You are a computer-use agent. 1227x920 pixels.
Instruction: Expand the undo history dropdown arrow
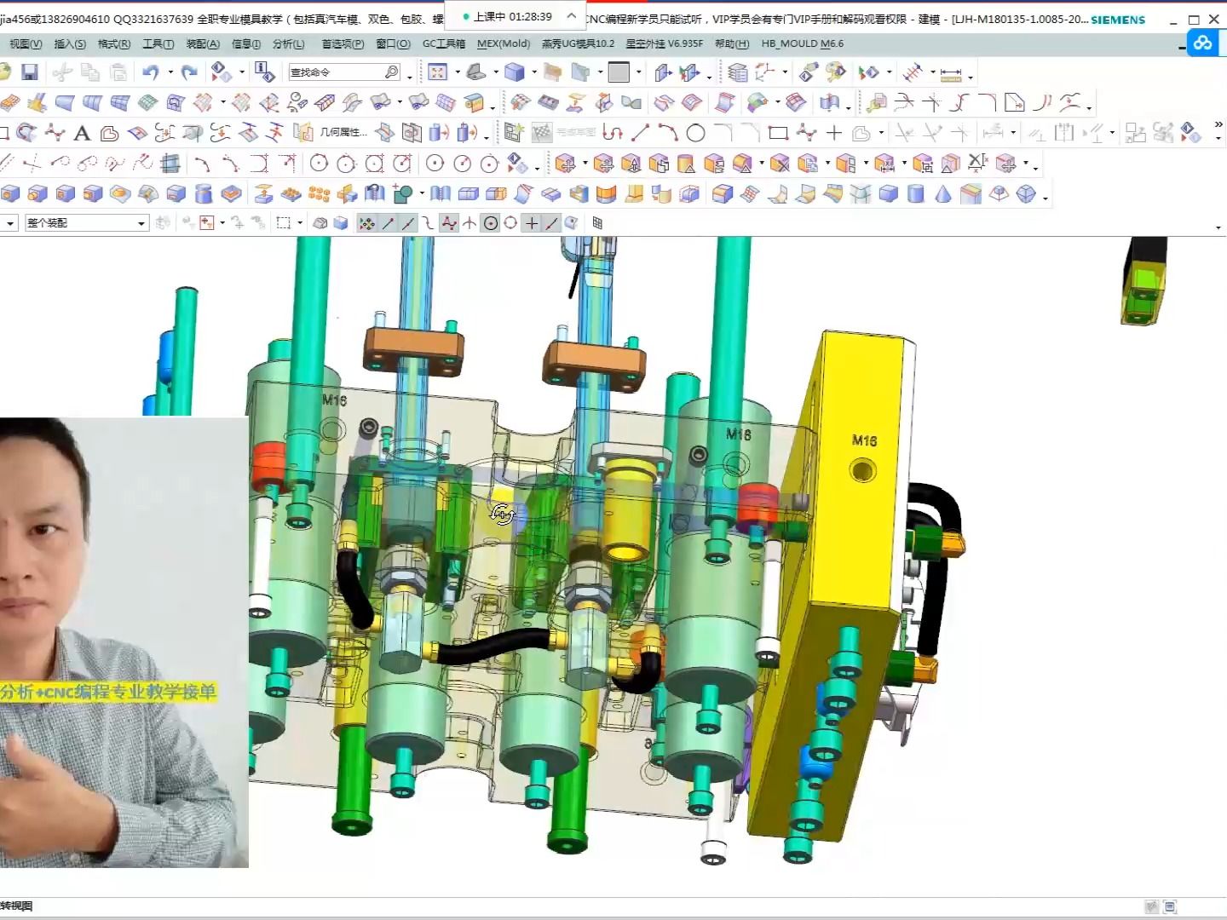[x=170, y=73]
